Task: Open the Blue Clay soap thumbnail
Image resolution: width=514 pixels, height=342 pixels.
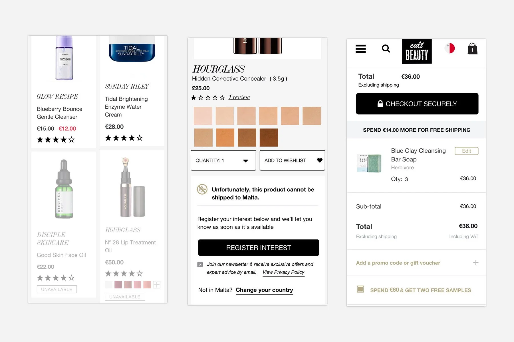Action: [369, 163]
